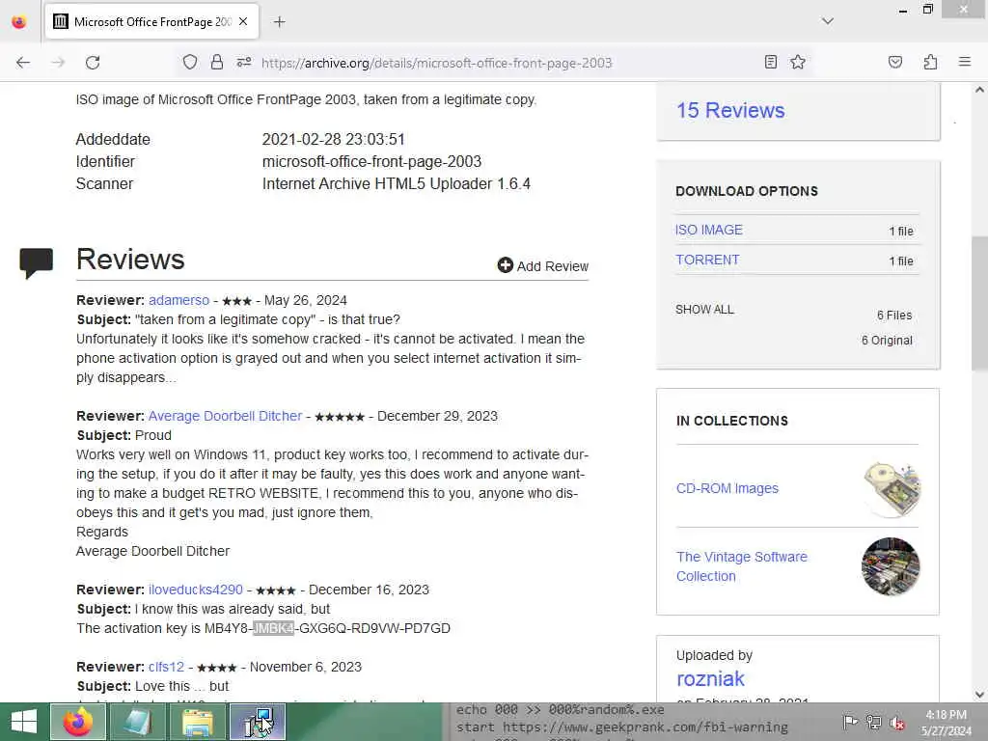
Task: Open The Vintage Software Collection link
Action: coord(742,566)
